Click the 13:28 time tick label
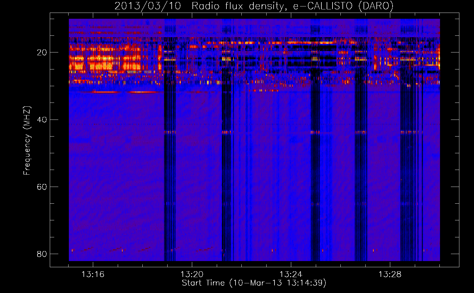Viewport: 474px width, 293px height. [x=390, y=275]
